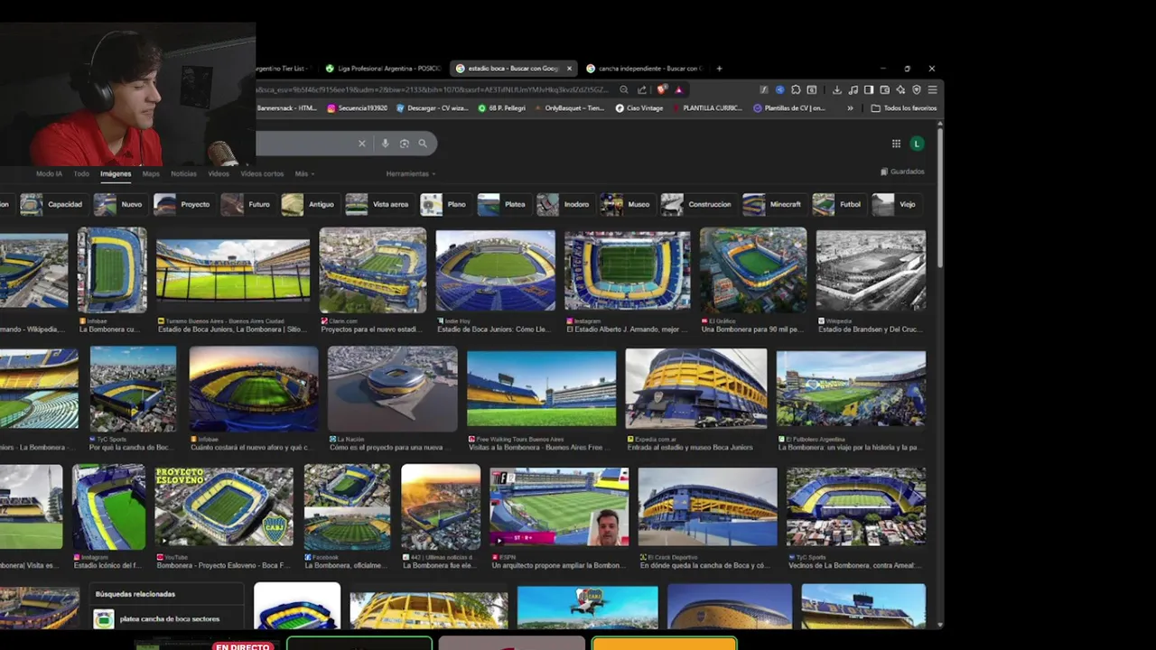Viewport: 1156px width, 650px height.
Task: Expand the 'Más' search category dropdown
Action: [304, 173]
